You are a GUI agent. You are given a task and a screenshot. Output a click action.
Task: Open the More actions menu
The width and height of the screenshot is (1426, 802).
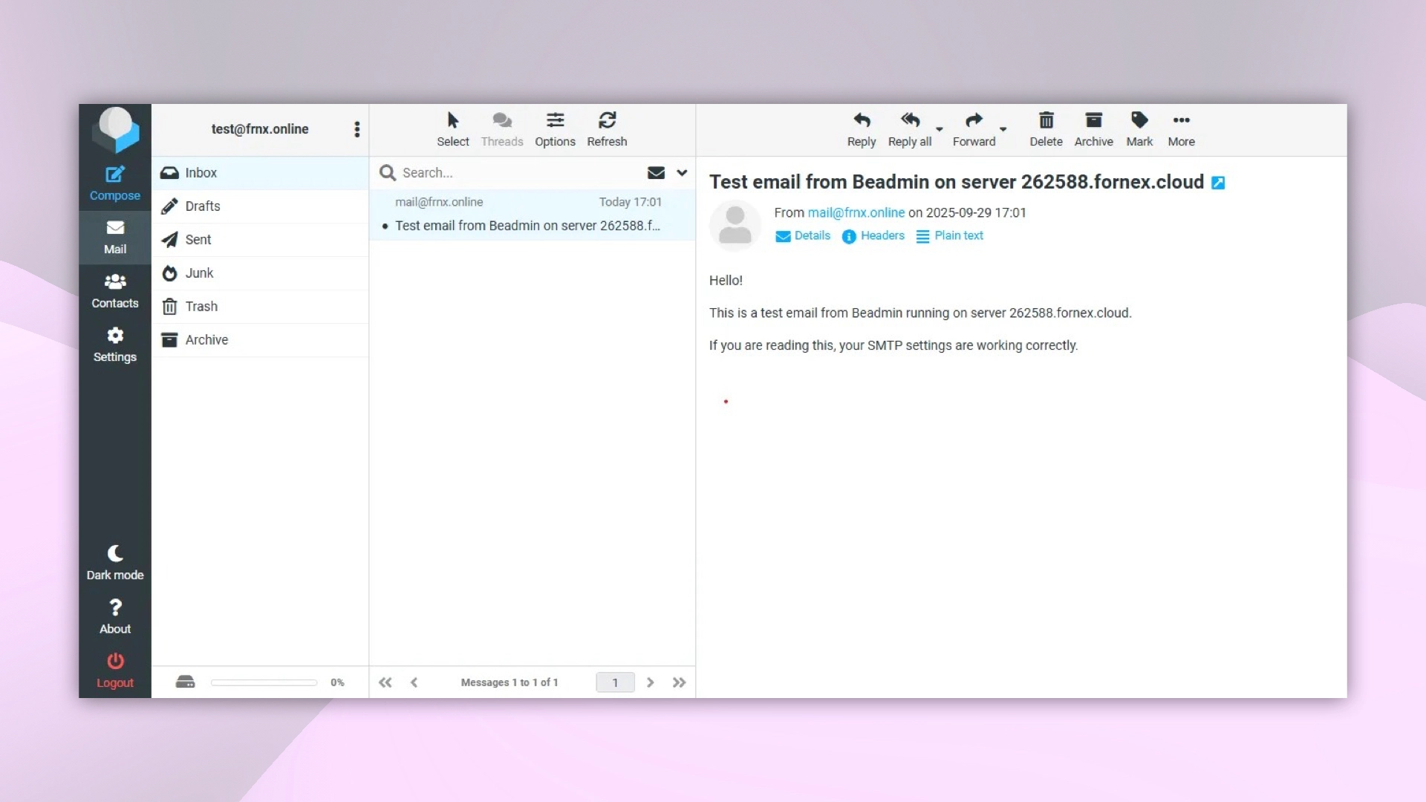click(x=1182, y=129)
